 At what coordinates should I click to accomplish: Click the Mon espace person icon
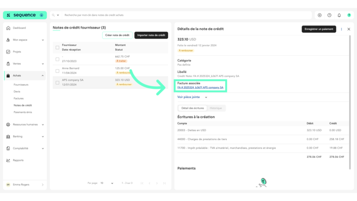pos(8,40)
